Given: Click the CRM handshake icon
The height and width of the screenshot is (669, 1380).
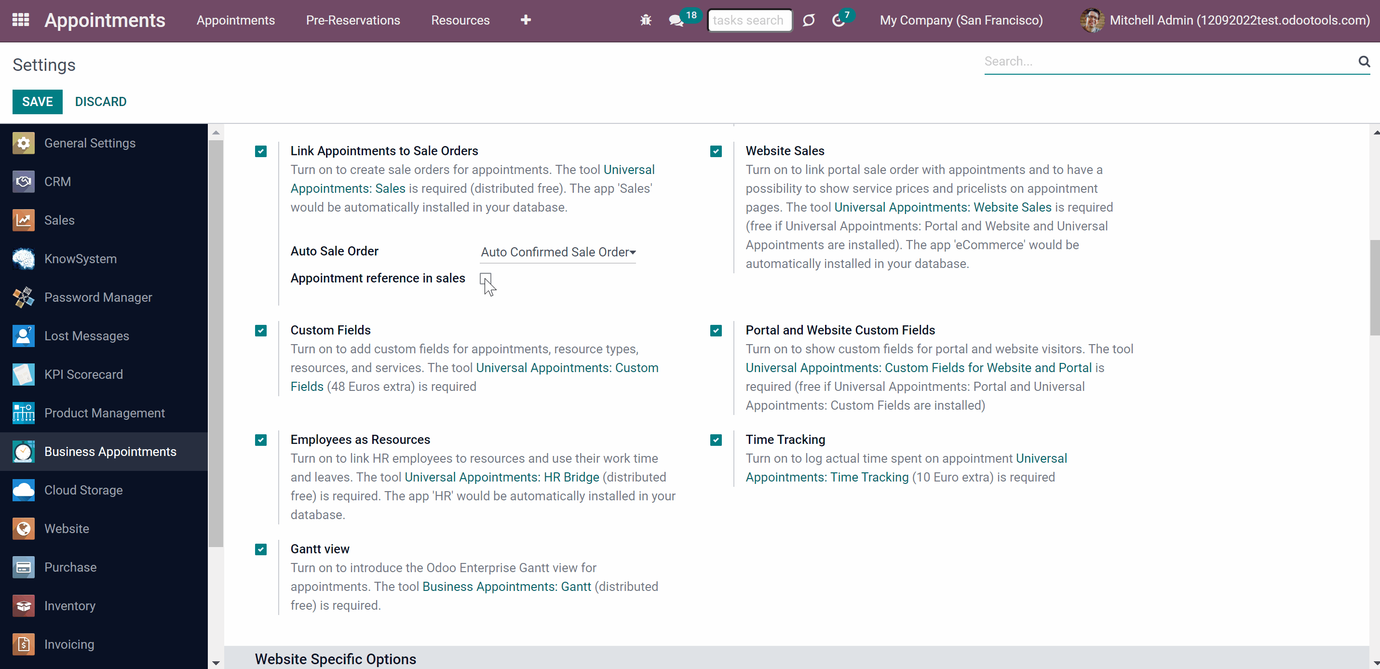Looking at the screenshot, I should [x=24, y=182].
